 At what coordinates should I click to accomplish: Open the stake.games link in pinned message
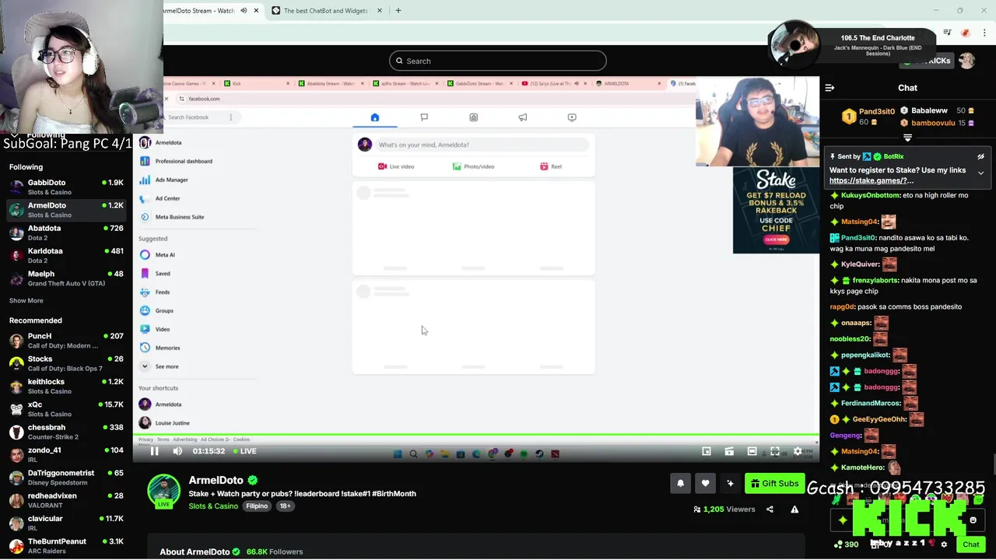871,180
